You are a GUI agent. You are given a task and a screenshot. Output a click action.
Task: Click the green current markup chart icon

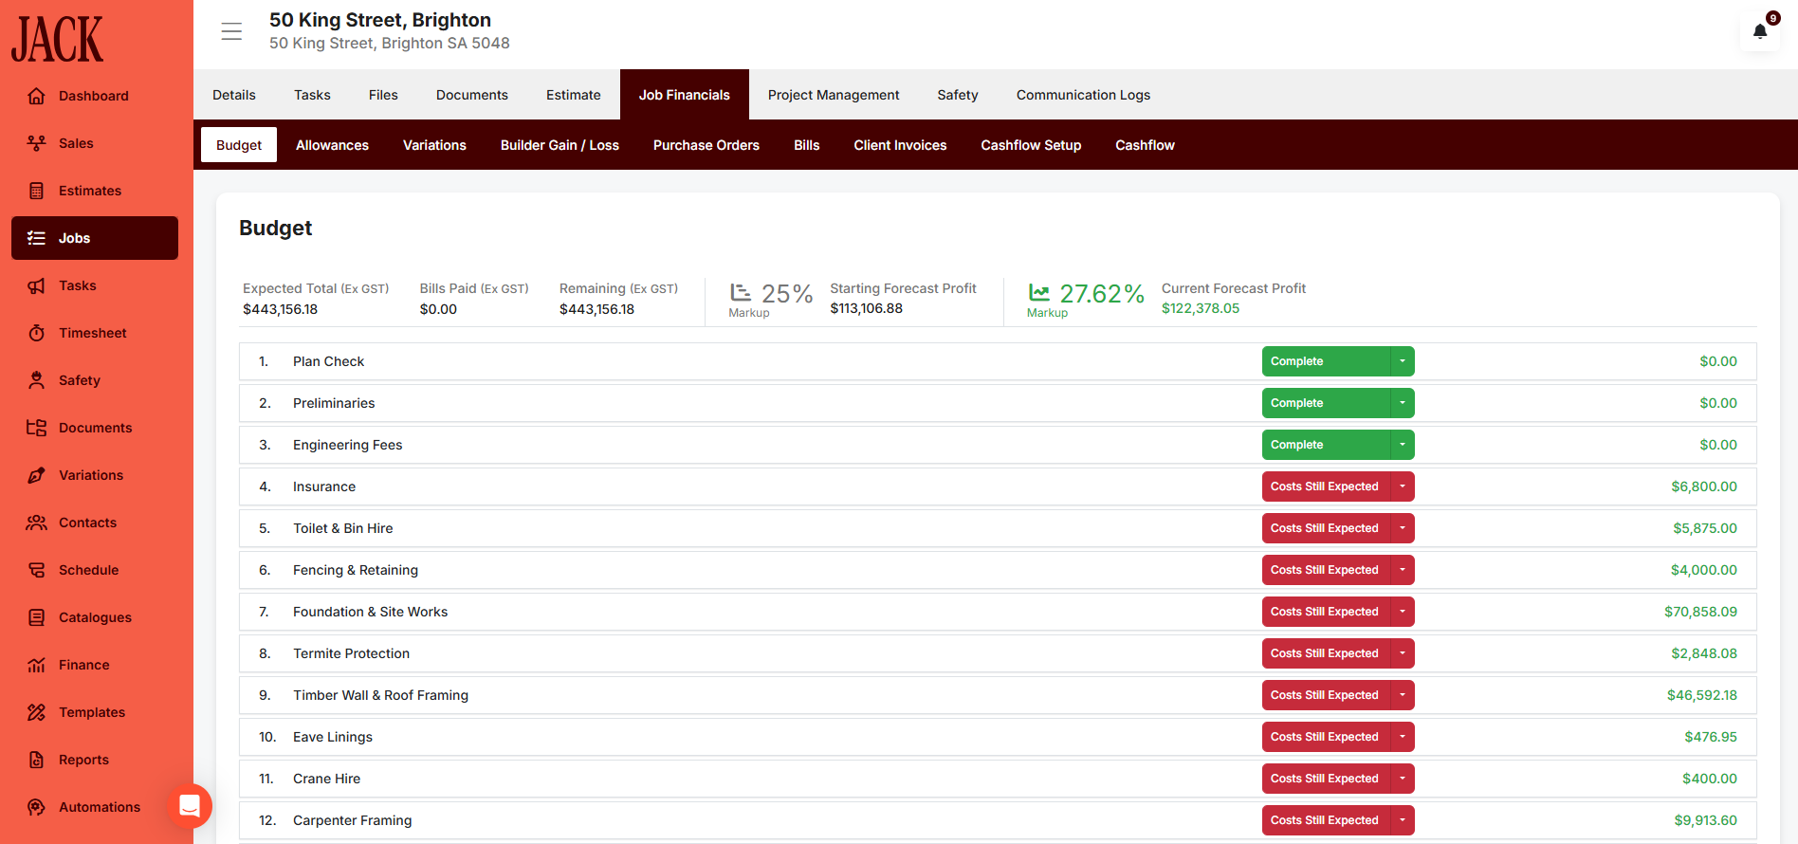tap(1039, 292)
